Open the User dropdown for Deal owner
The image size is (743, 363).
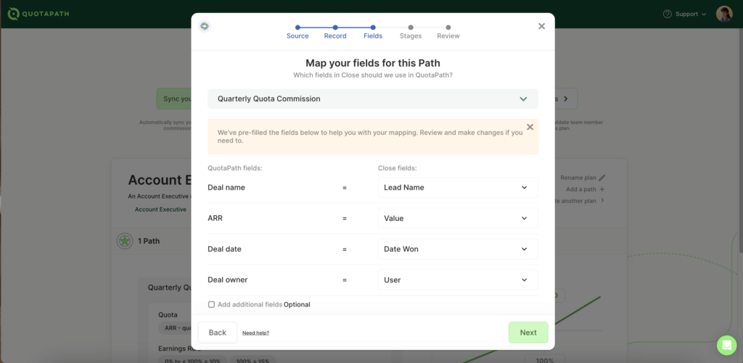458,280
